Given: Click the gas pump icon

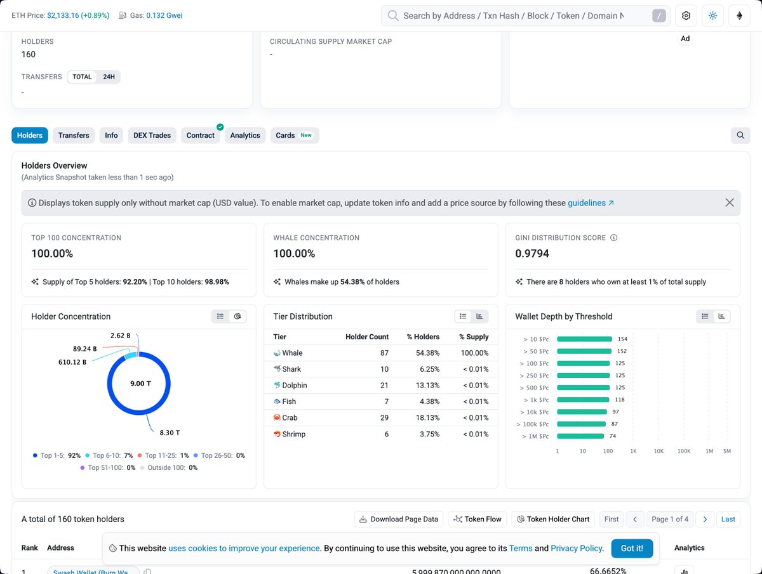Looking at the screenshot, I should point(123,15).
